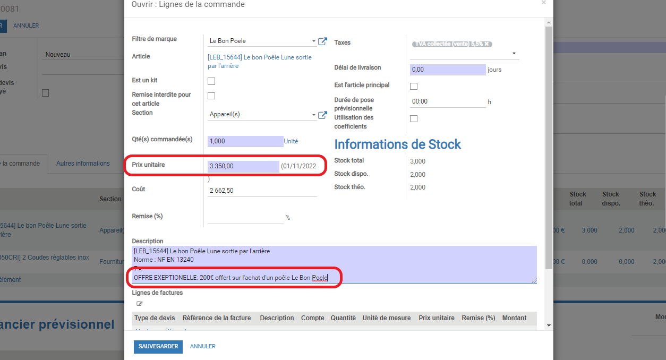Open external link next to Filtre de marque
666x360 pixels.
click(x=322, y=41)
